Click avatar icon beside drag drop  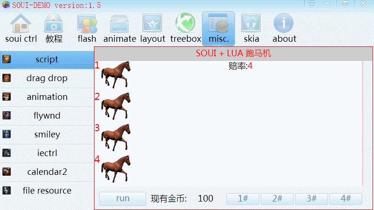click(7, 78)
